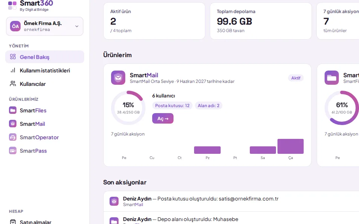Click the SmartOperator headset icon
Image resolution: width=359 pixels, height=224 pixels.
[13, 137]
